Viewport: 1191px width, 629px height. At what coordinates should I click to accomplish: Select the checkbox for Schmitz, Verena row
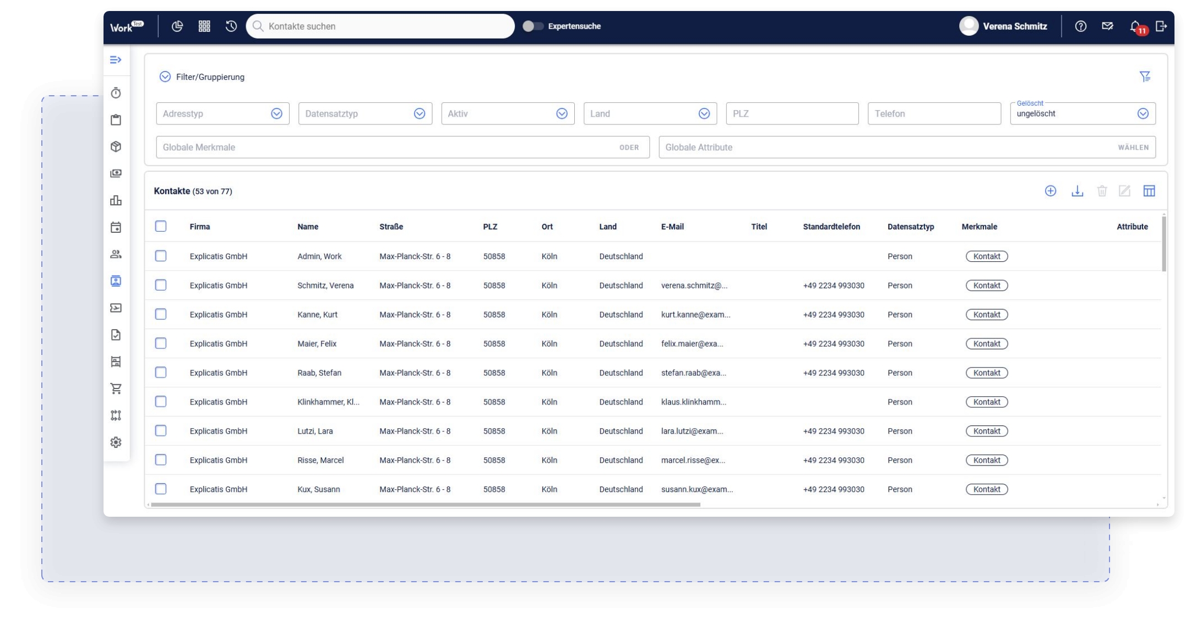(x=161, y=285)
